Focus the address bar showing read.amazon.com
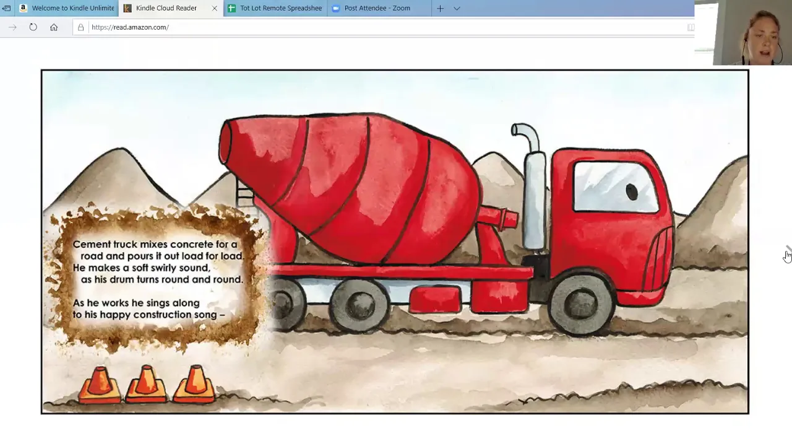The image size is (792, 446). coord(384,27)
